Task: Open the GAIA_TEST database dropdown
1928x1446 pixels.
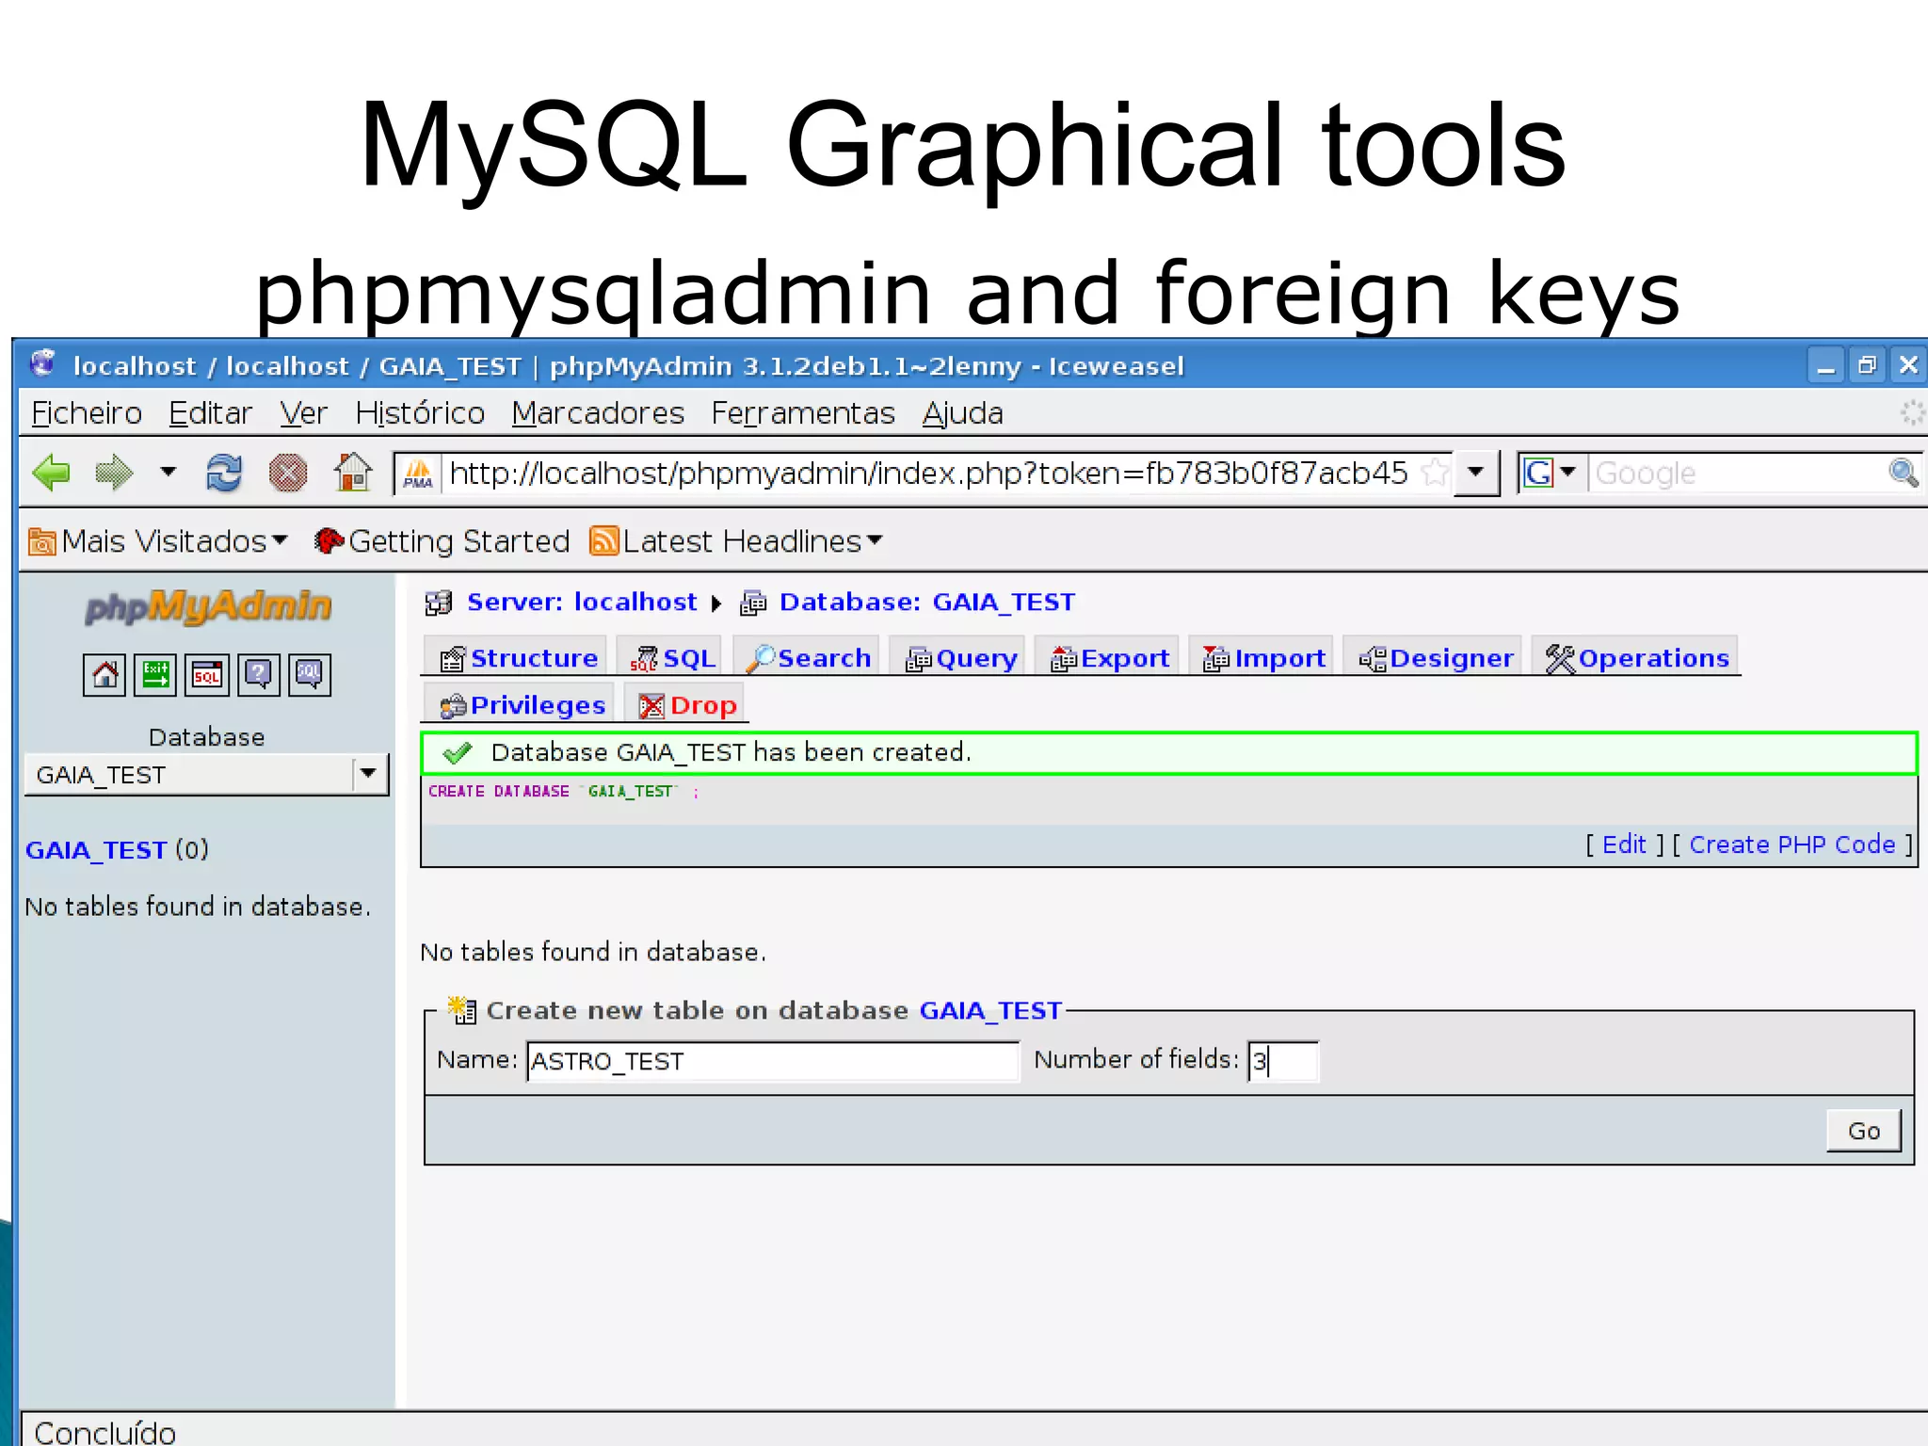Action: pyautogui.click(x=206, y=775)
